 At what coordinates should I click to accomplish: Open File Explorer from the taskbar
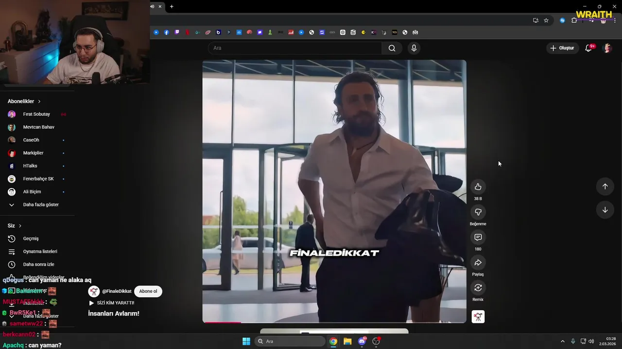[347, 341]
